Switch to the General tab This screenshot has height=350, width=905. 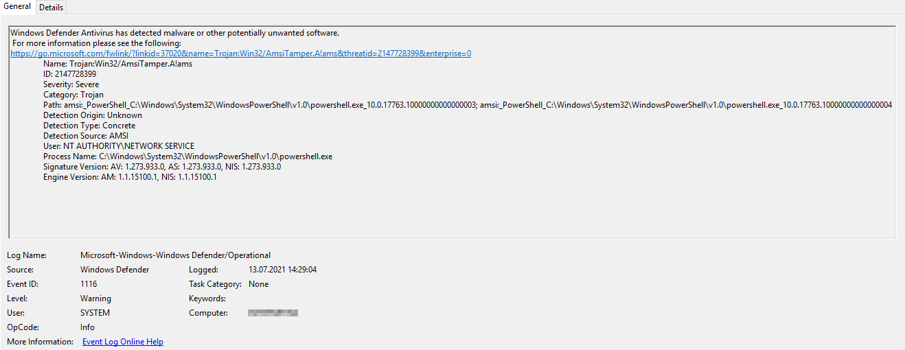[17, 7]
